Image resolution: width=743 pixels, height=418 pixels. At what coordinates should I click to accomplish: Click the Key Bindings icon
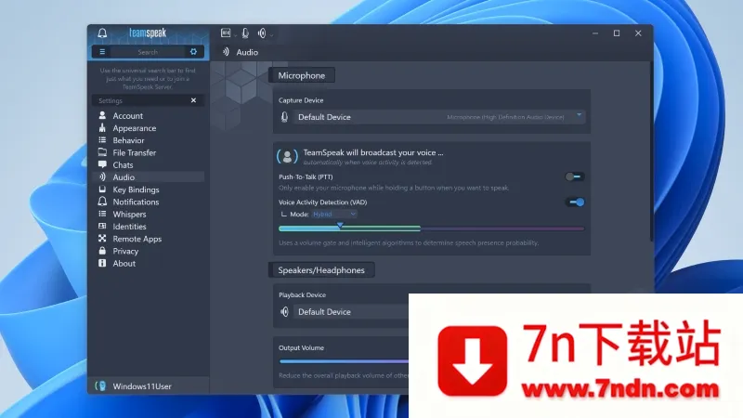102,189
